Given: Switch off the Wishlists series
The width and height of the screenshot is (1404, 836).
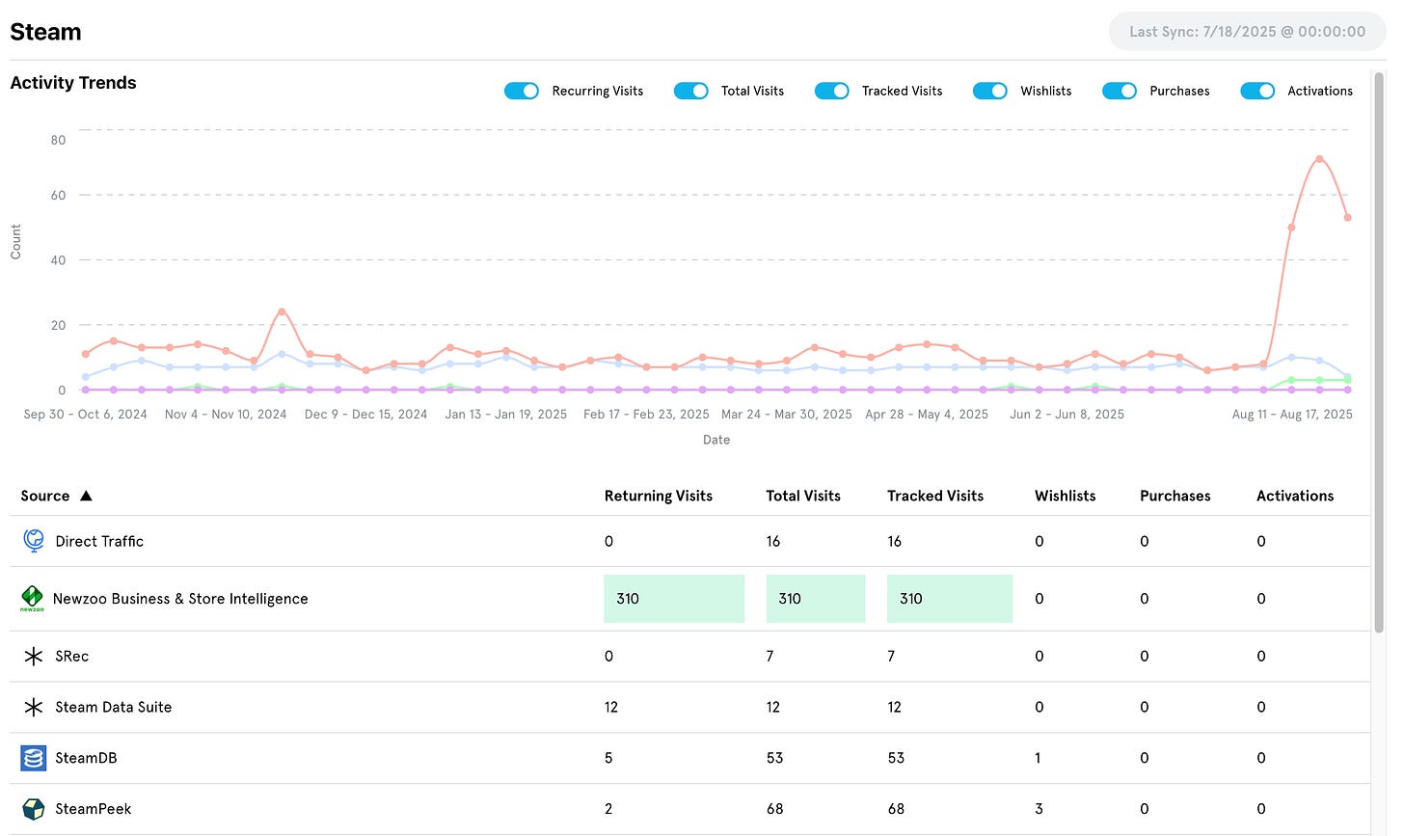Looking at the screenshot, I should pos(990,91).
